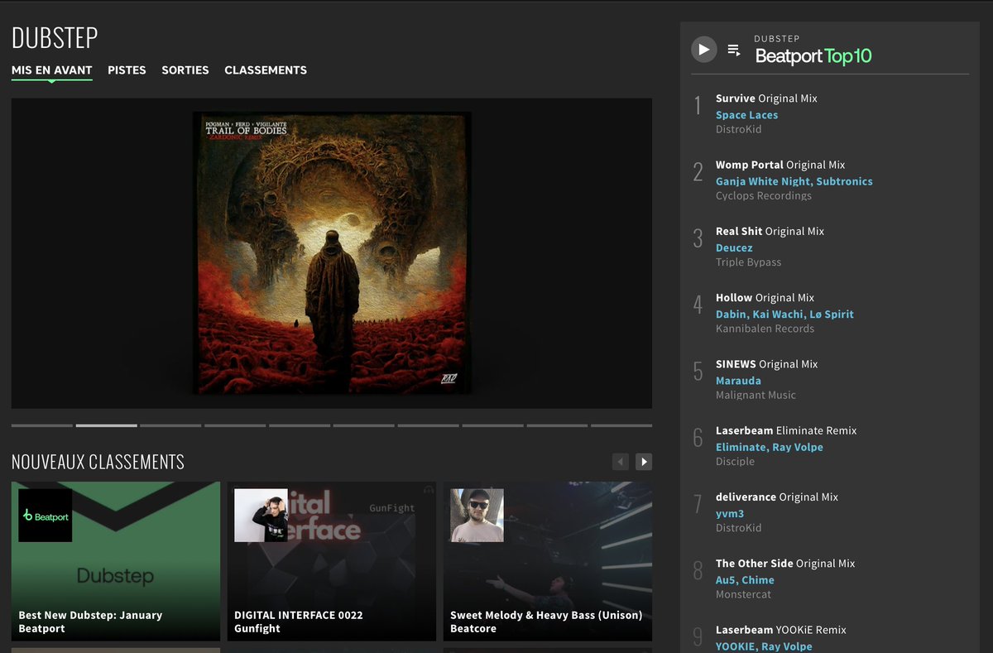Open artist Au5

[x=726, y=580]
